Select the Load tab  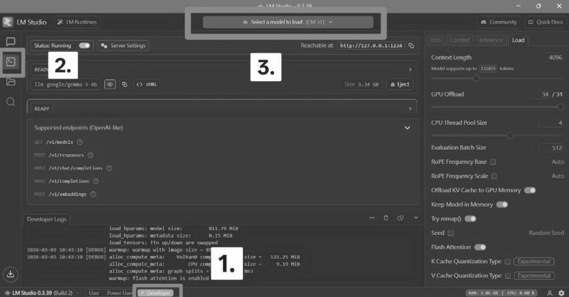click(x=518, y=41)
